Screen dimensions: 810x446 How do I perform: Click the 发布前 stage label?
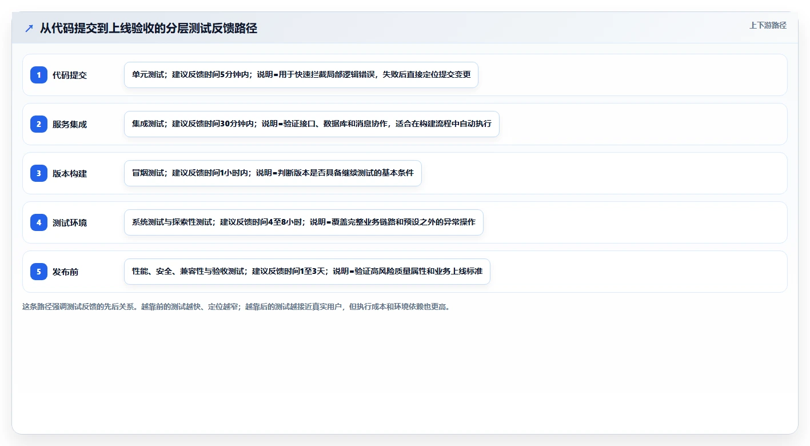click(66, 272)
